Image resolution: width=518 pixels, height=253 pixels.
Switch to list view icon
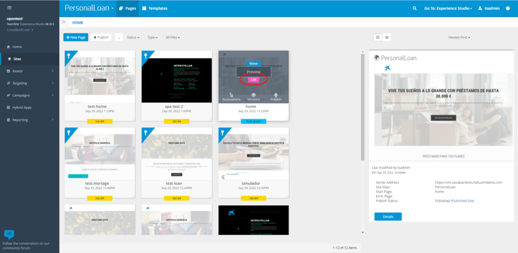tap(387, 37)
